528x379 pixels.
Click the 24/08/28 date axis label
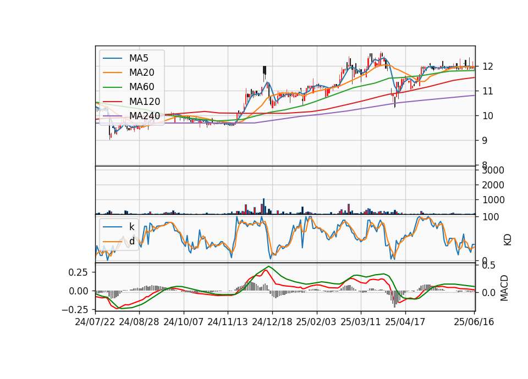[x=139, y=322]
